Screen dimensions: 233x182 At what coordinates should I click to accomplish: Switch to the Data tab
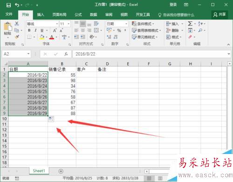pos(94,14)
